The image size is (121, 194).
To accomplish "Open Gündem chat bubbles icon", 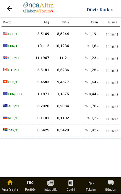I will coord(111,183).
